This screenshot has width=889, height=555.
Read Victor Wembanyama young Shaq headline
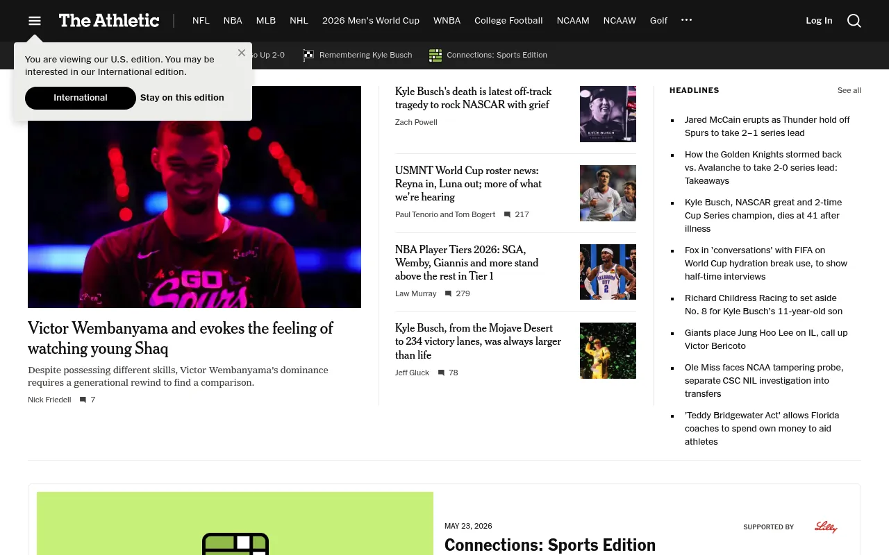(181, 338)
